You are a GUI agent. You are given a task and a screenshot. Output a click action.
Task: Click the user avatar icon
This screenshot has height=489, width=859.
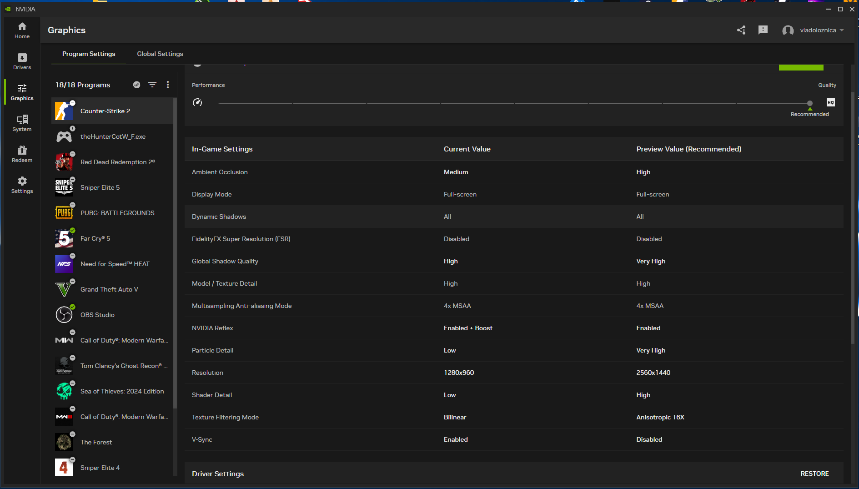tap(788, 30)
